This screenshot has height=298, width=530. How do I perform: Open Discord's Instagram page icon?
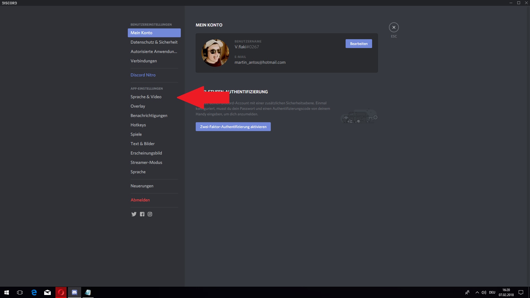(x=150, y=214)
